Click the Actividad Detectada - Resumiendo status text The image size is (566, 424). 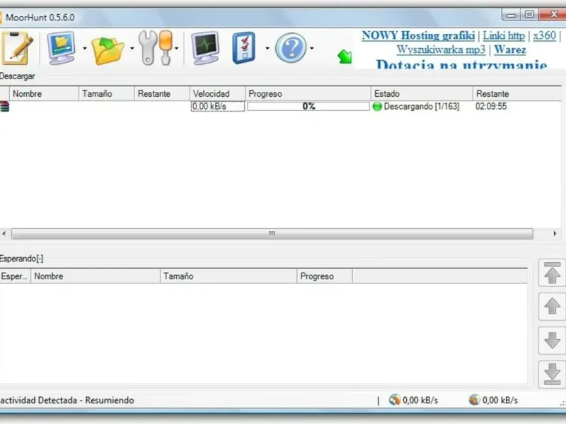67,400
